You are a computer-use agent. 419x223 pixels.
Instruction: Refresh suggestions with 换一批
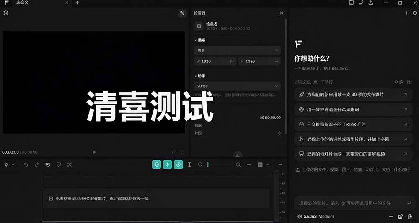coord(402,82)
